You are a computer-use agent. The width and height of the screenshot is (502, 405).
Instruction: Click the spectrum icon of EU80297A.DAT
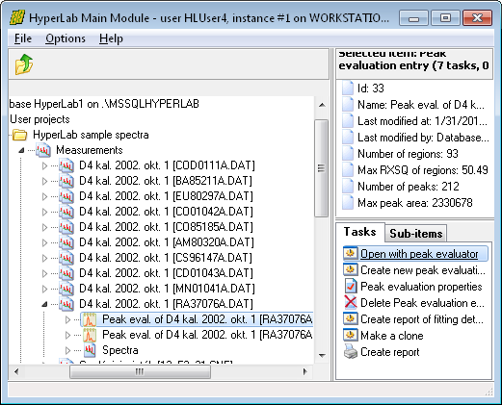point(66,196)
